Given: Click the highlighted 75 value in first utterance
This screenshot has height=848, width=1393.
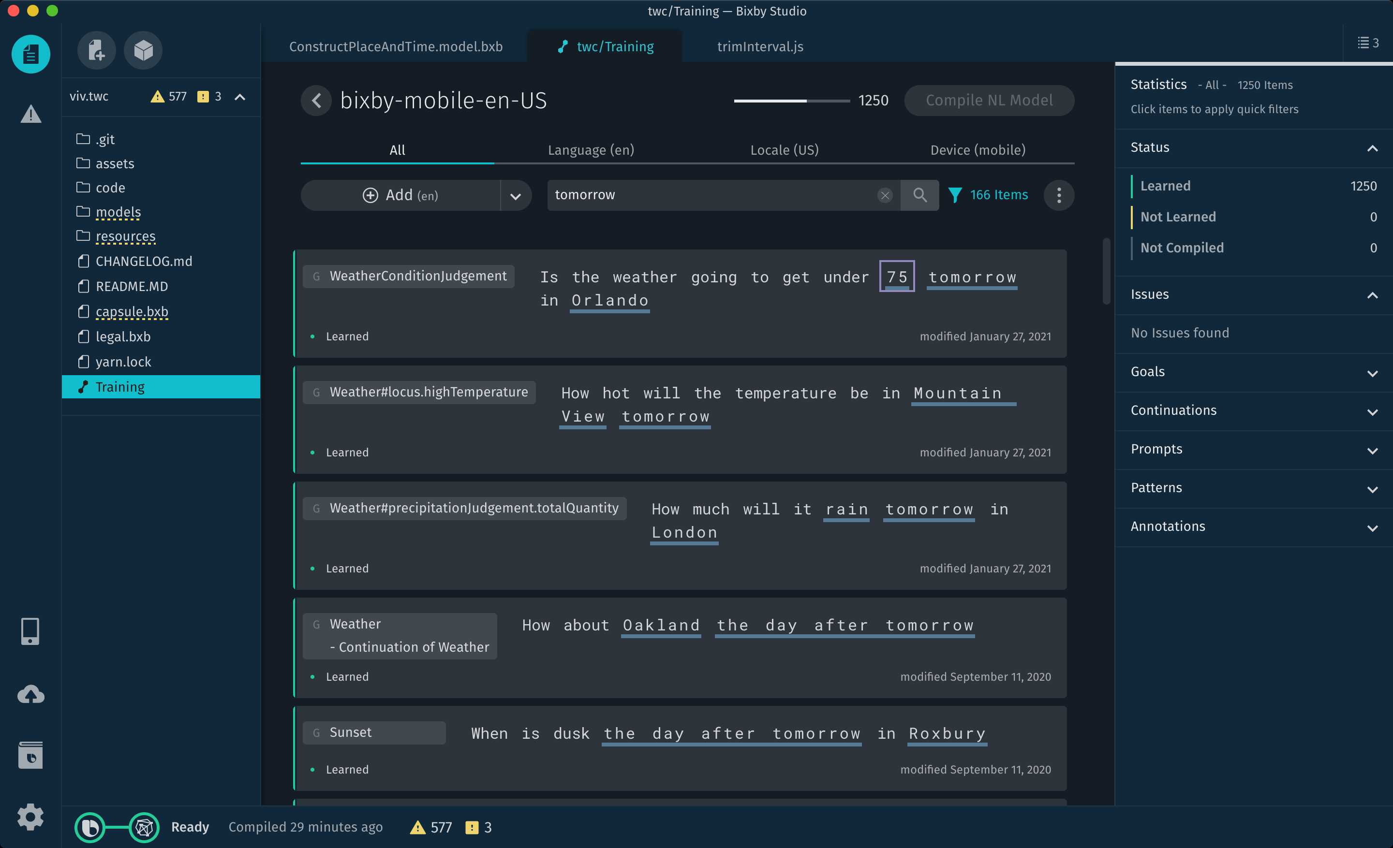Looking at the screenshot, I should [x=897, y=276].
